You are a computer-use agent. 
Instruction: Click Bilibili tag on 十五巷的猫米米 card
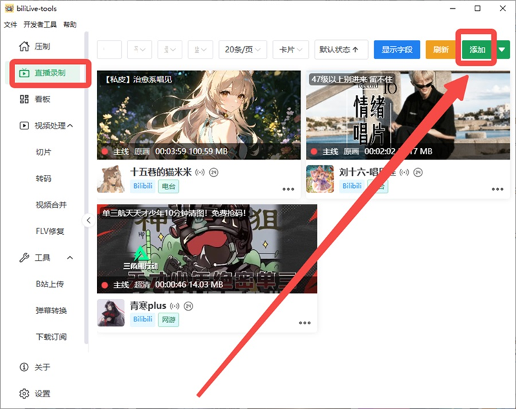[143, 186]
